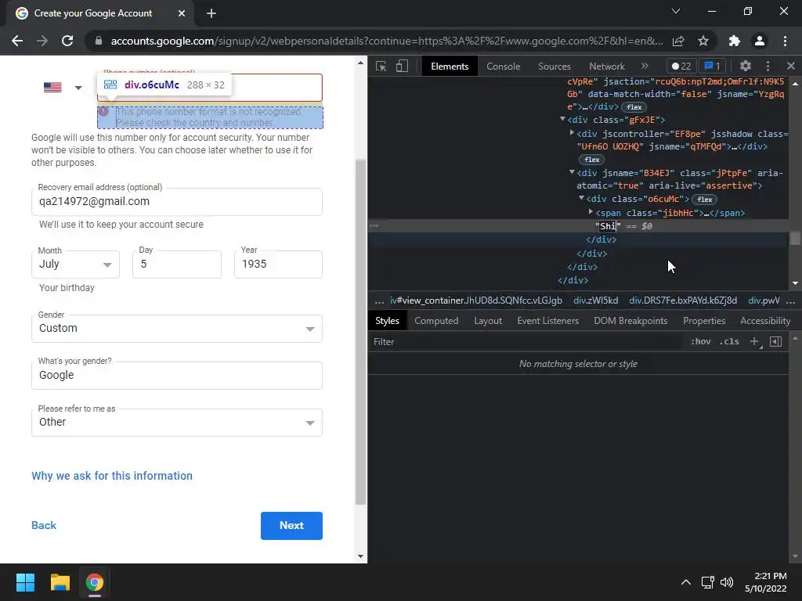802x601 pixels.
Task: Open the Properties tab
Action: (x=704, y=320)
